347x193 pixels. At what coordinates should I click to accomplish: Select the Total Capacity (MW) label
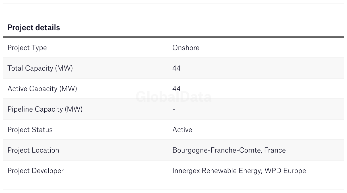tap(40, 68)
